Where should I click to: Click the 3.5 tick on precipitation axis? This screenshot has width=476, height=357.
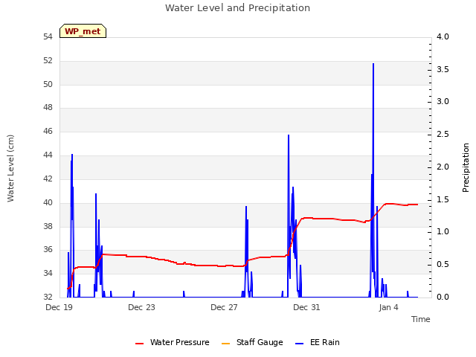[443, 69]
